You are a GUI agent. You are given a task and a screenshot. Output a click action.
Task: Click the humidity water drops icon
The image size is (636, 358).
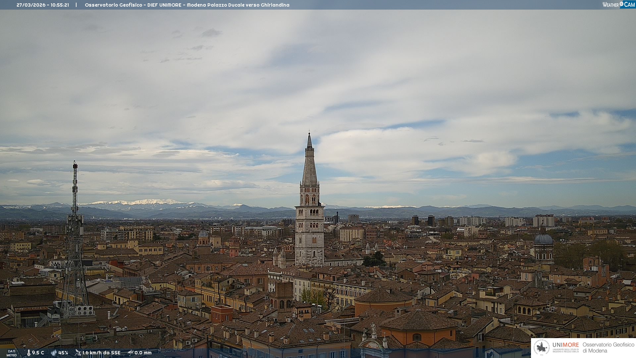pos(54,353)
